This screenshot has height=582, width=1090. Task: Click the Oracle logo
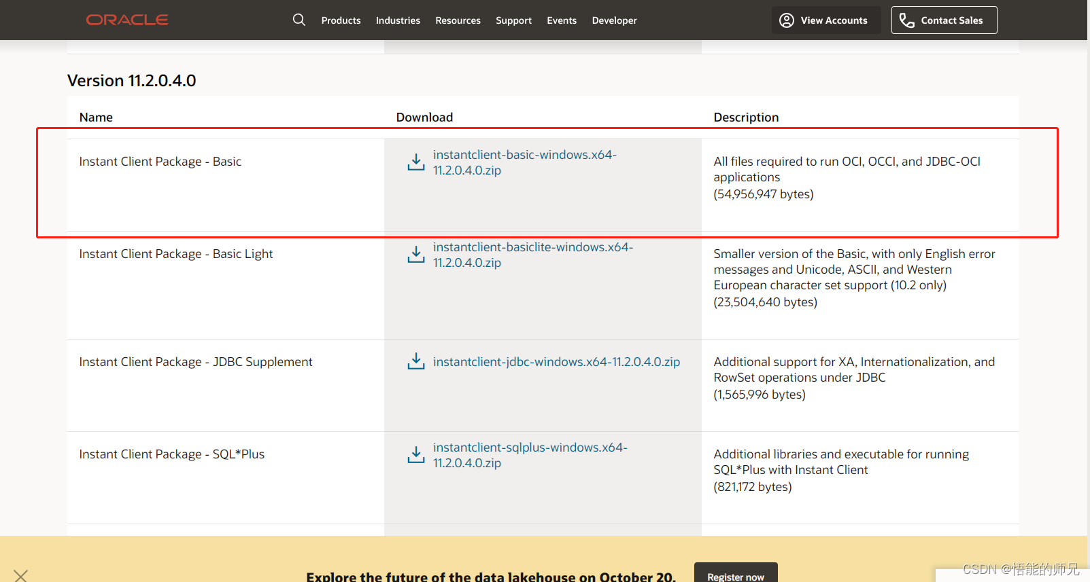point(127,20)
